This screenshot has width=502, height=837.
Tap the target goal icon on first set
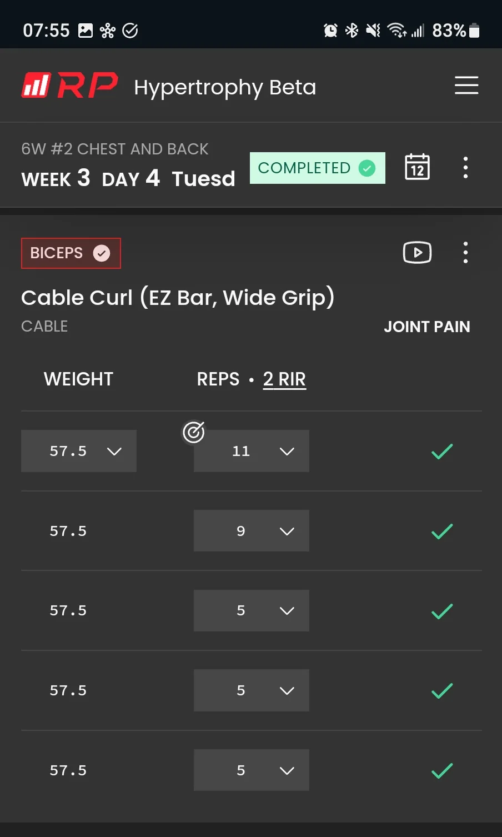(x=193, y=432)
